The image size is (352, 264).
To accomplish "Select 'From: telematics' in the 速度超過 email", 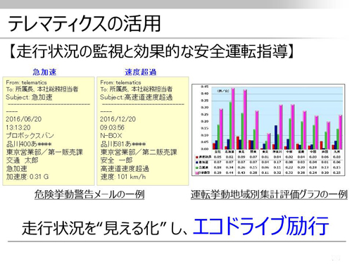I will point(120,82).
